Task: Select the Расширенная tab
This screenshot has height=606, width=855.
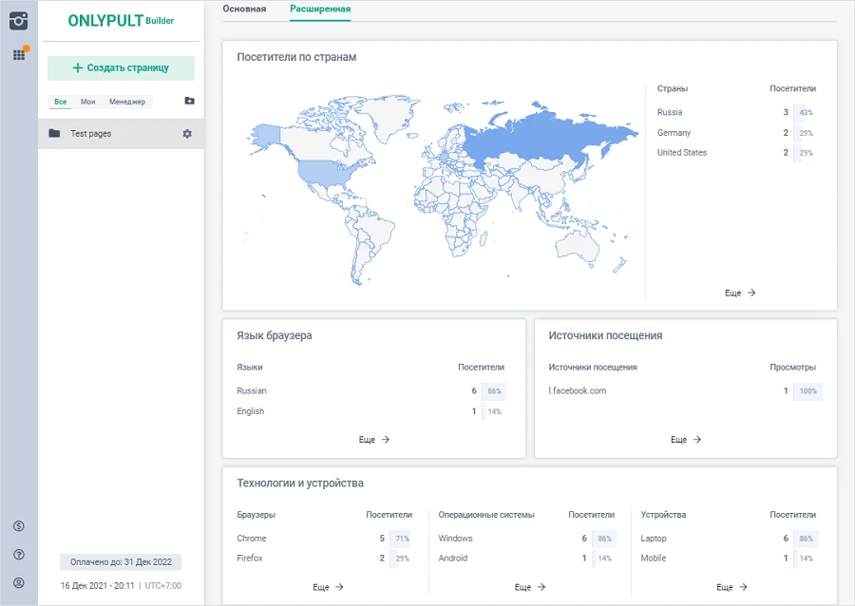Action: [x=320, y=9]
